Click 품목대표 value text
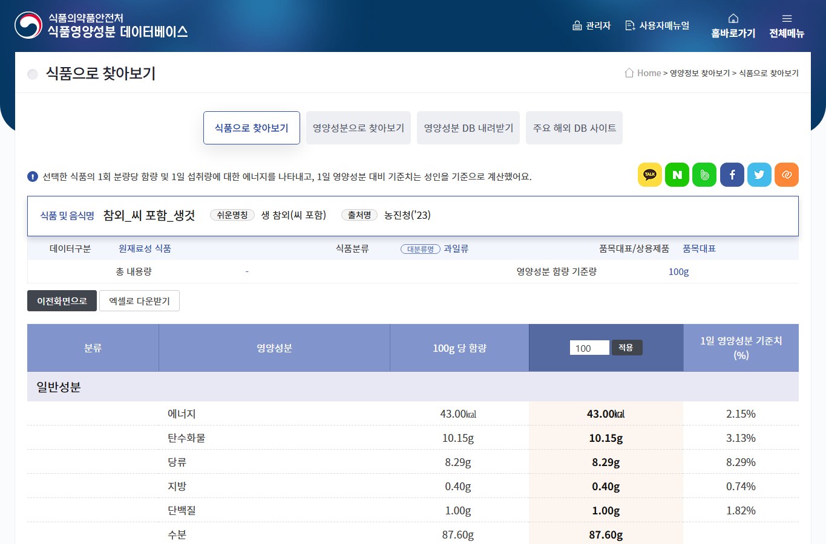The image size is (826, 544). coord(699,248)
